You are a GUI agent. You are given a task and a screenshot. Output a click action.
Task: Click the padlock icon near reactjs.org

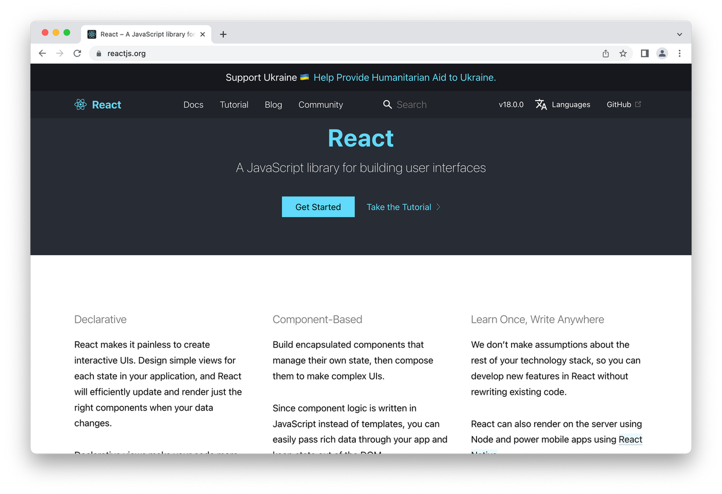click(99, 53)
